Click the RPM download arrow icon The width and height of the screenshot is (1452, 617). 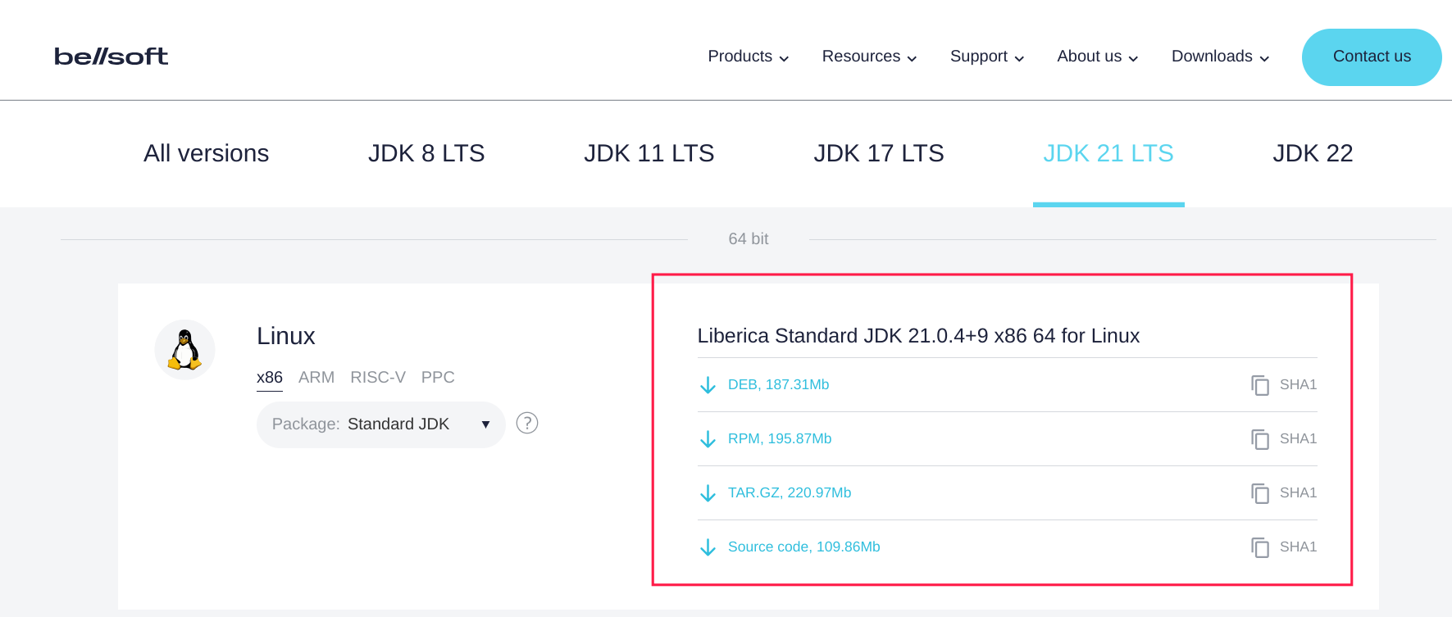pyautogui.click(x=708, y=439)
